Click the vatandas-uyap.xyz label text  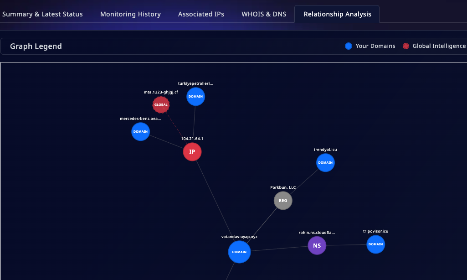point(239,237)
